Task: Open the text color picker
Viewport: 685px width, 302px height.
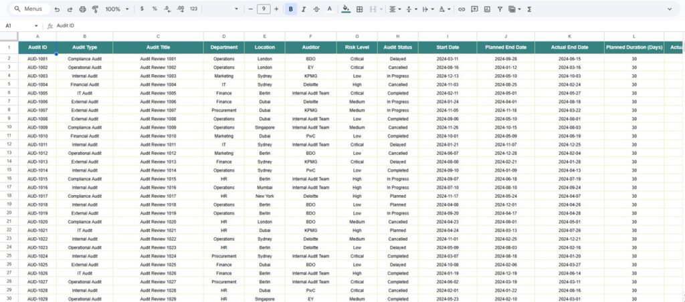Action: pos(329,9)
